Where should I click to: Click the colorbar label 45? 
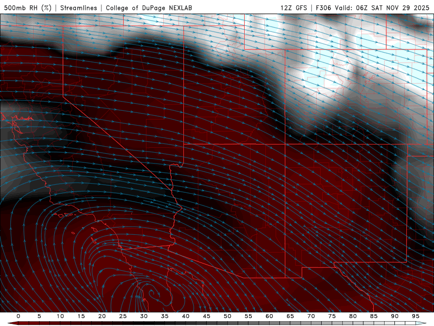click(207, 316)
